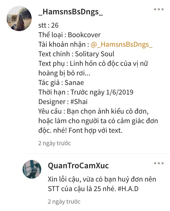Viewport: 170px width, 211px height.
Task: Click the 'Thể loại : Bookcover' line
Action: 70,35
